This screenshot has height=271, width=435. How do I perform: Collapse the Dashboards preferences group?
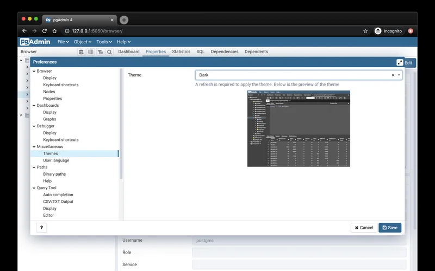click(x=34, y=105)
